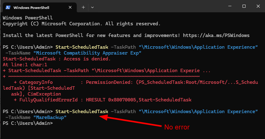
Task: Open the aka.ms/PSWindows link
Action: click(216, 35)
